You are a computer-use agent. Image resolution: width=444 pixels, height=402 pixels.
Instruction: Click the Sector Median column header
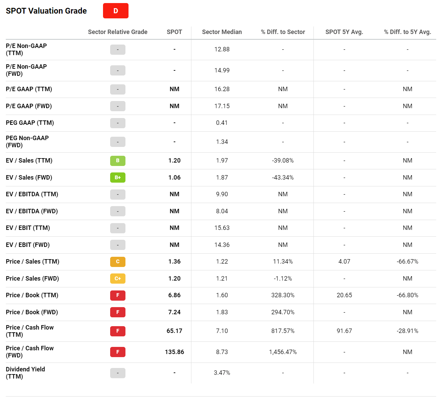[x=222, y=32]
